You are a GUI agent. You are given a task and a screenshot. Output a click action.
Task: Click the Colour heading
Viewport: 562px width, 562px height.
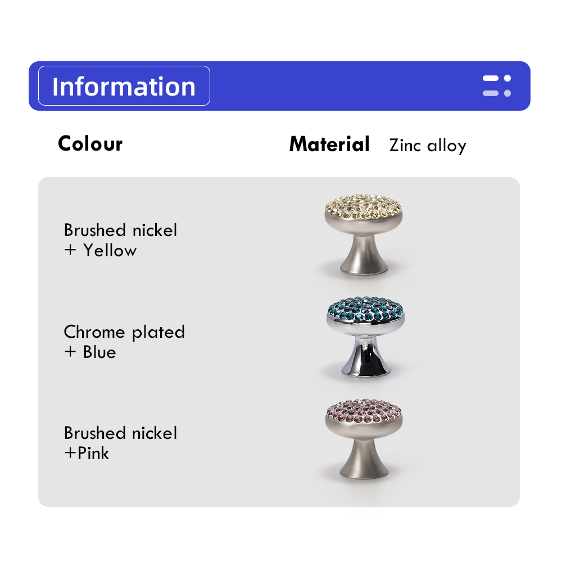90,144
